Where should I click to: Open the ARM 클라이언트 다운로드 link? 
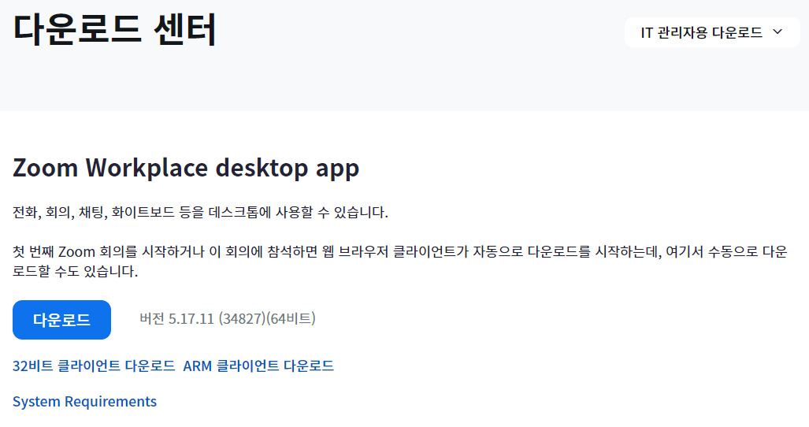point(258,366)
